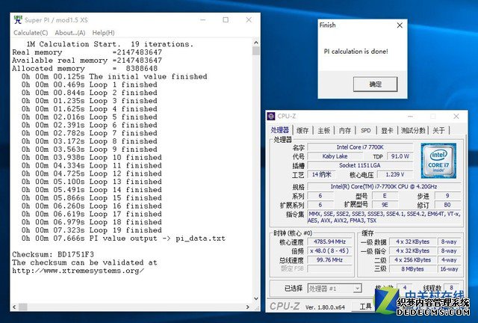Click Super PI vertical scrollbar down arrow
Screen dimensions: 478x323
(x=256, y=298)
